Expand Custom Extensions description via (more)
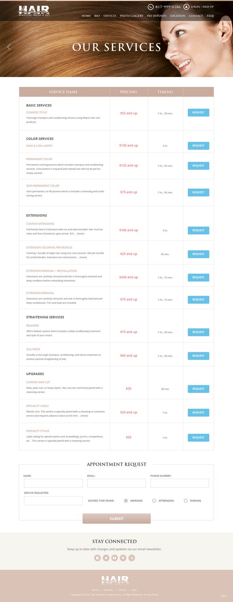Screen dimensions: 233x602 tap(80, 234)
